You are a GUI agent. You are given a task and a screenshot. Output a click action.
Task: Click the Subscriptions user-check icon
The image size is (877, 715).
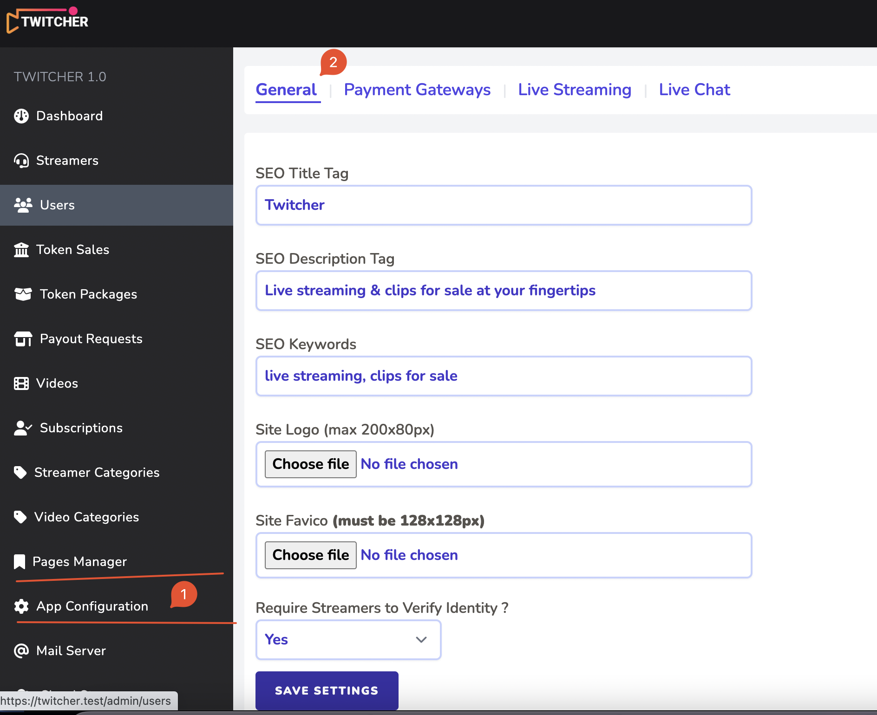coord(23,428)
